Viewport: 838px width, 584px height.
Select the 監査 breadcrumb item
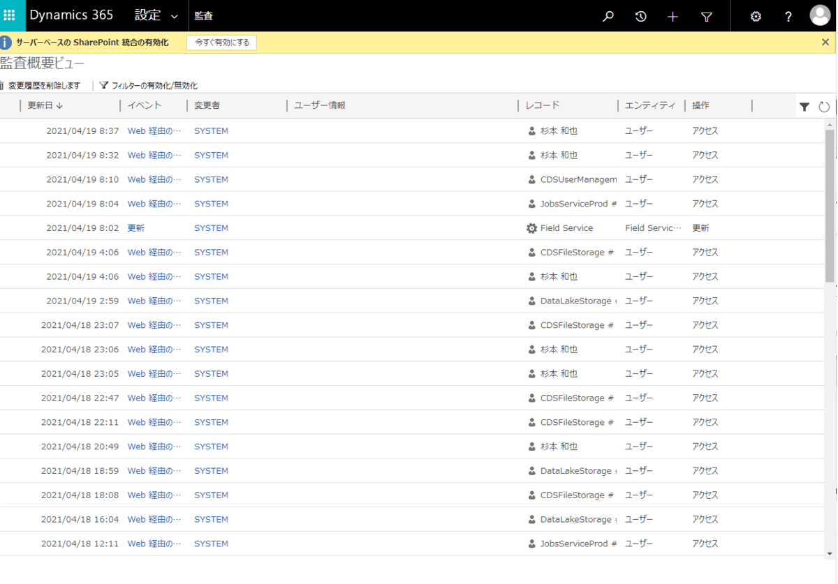click(x=205, y=16)
